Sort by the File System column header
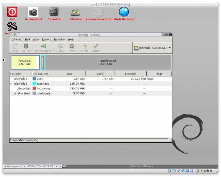The height and width of the screenshot is (177, 221). pyautogui.click(x=42, y=74)
